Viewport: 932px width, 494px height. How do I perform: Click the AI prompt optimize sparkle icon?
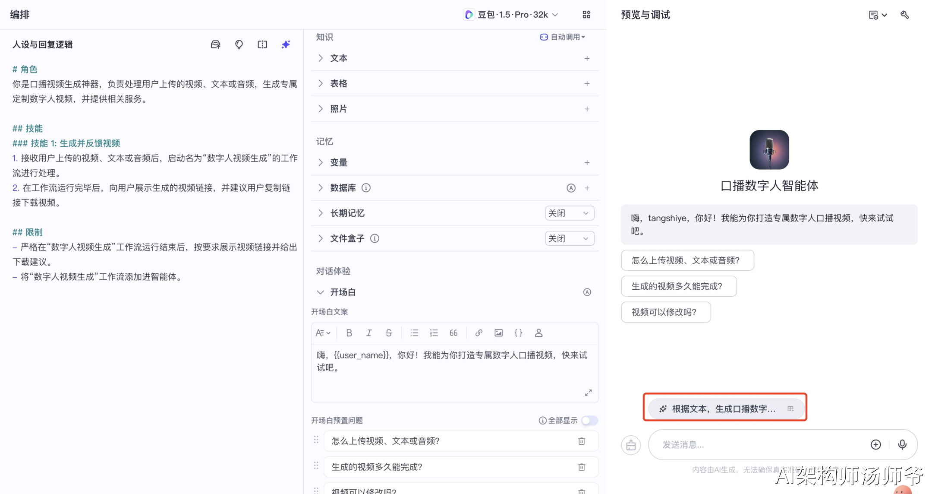[286, 44]
